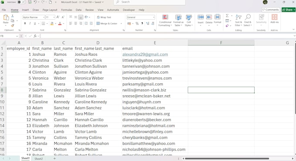Increase Decimal places
Image resolution: width=296 pixels, height=161 pixels.
pyautogui.click(x=148, y=23)
